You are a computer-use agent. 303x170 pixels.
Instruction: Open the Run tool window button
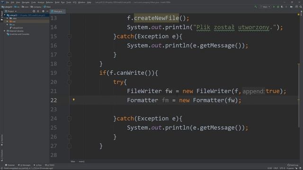38,165
